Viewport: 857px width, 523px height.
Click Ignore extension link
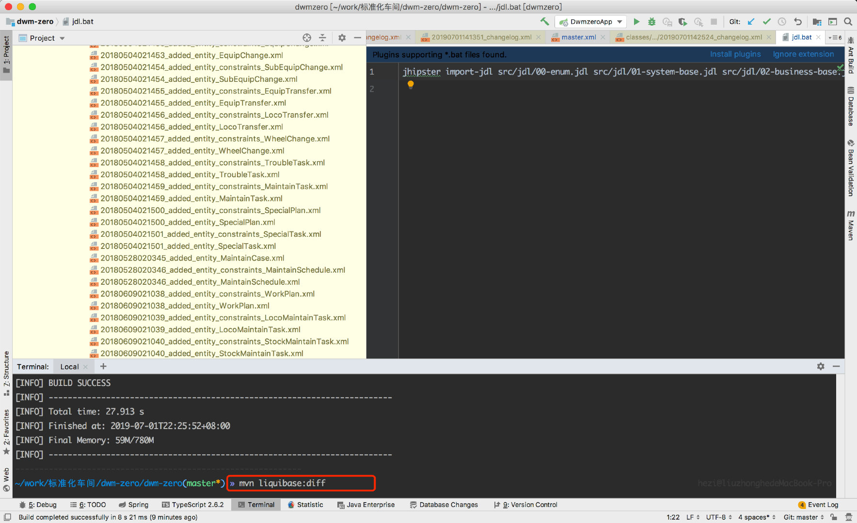[x=803, y=54]
